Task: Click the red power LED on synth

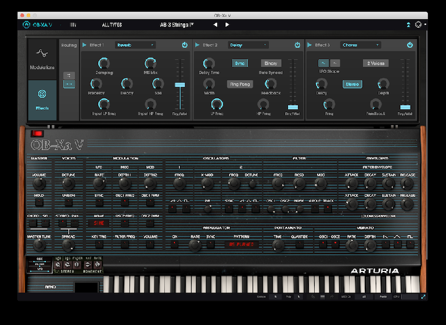Action: (37, 134)
